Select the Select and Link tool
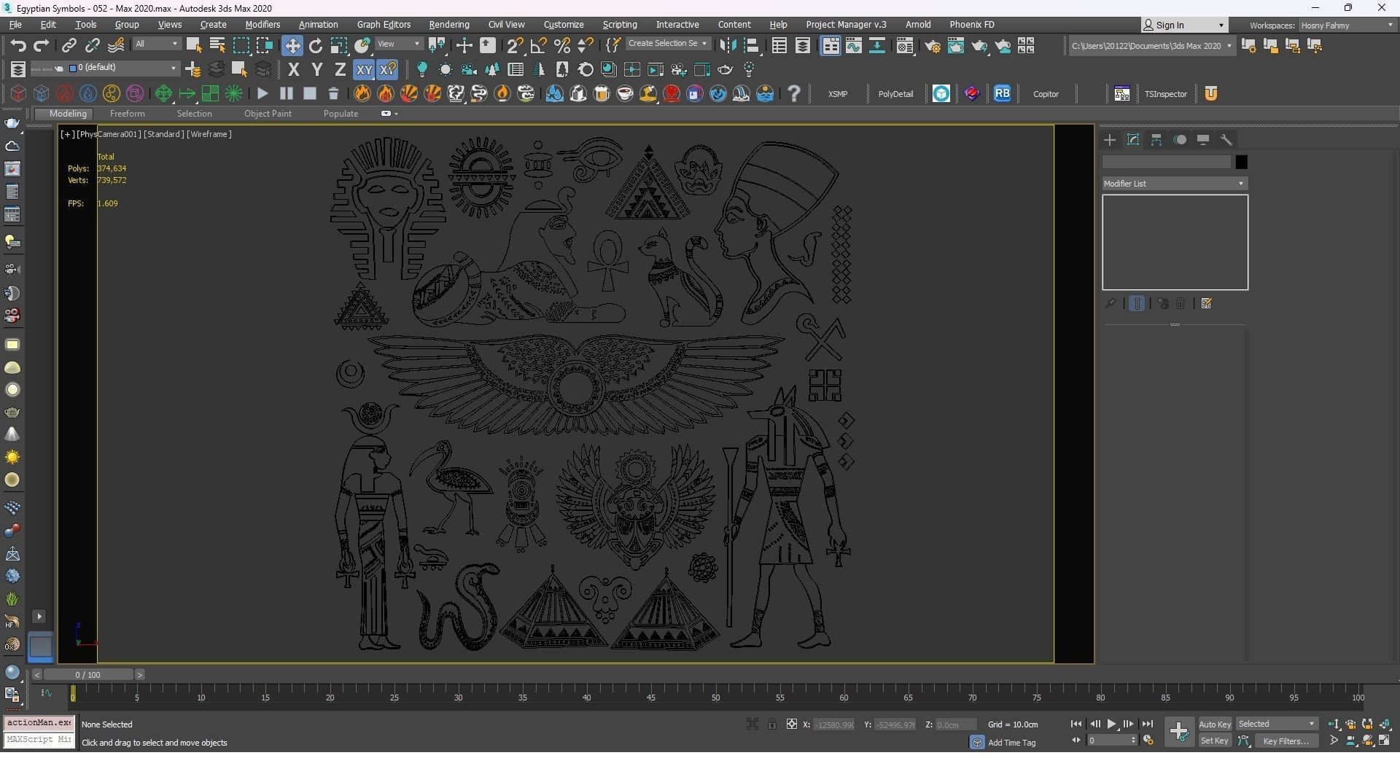Image resolution: width=1400 pixels, height=758 pixels. [x=69, y=45]
